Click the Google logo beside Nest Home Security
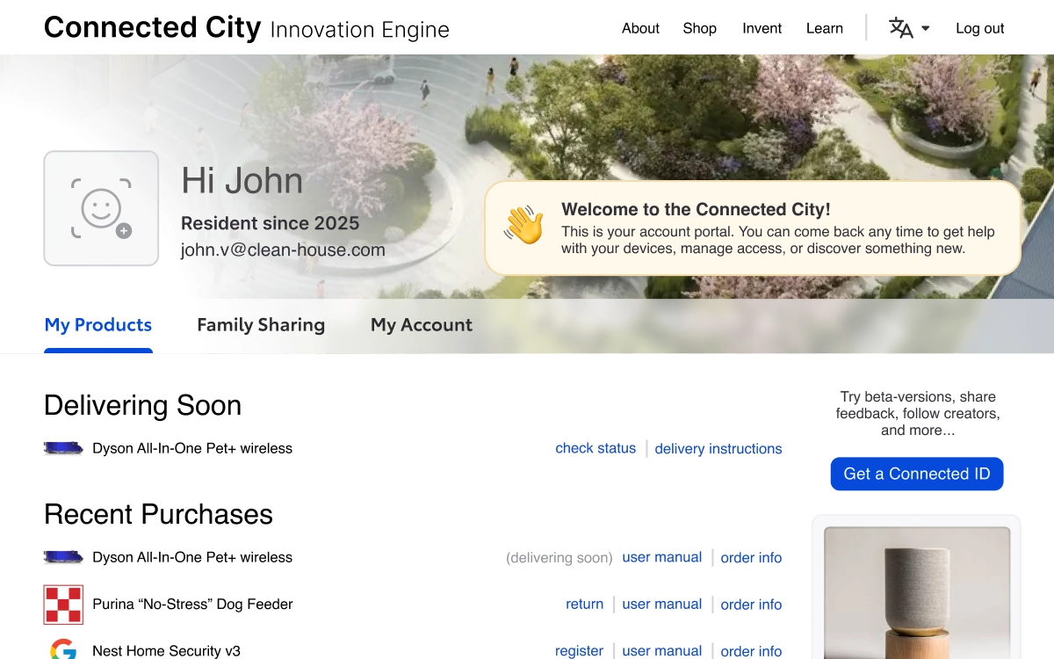 [63, 650]
